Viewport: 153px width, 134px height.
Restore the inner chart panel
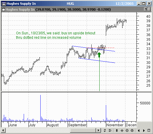pyautogui.click(x=146, y=9)
